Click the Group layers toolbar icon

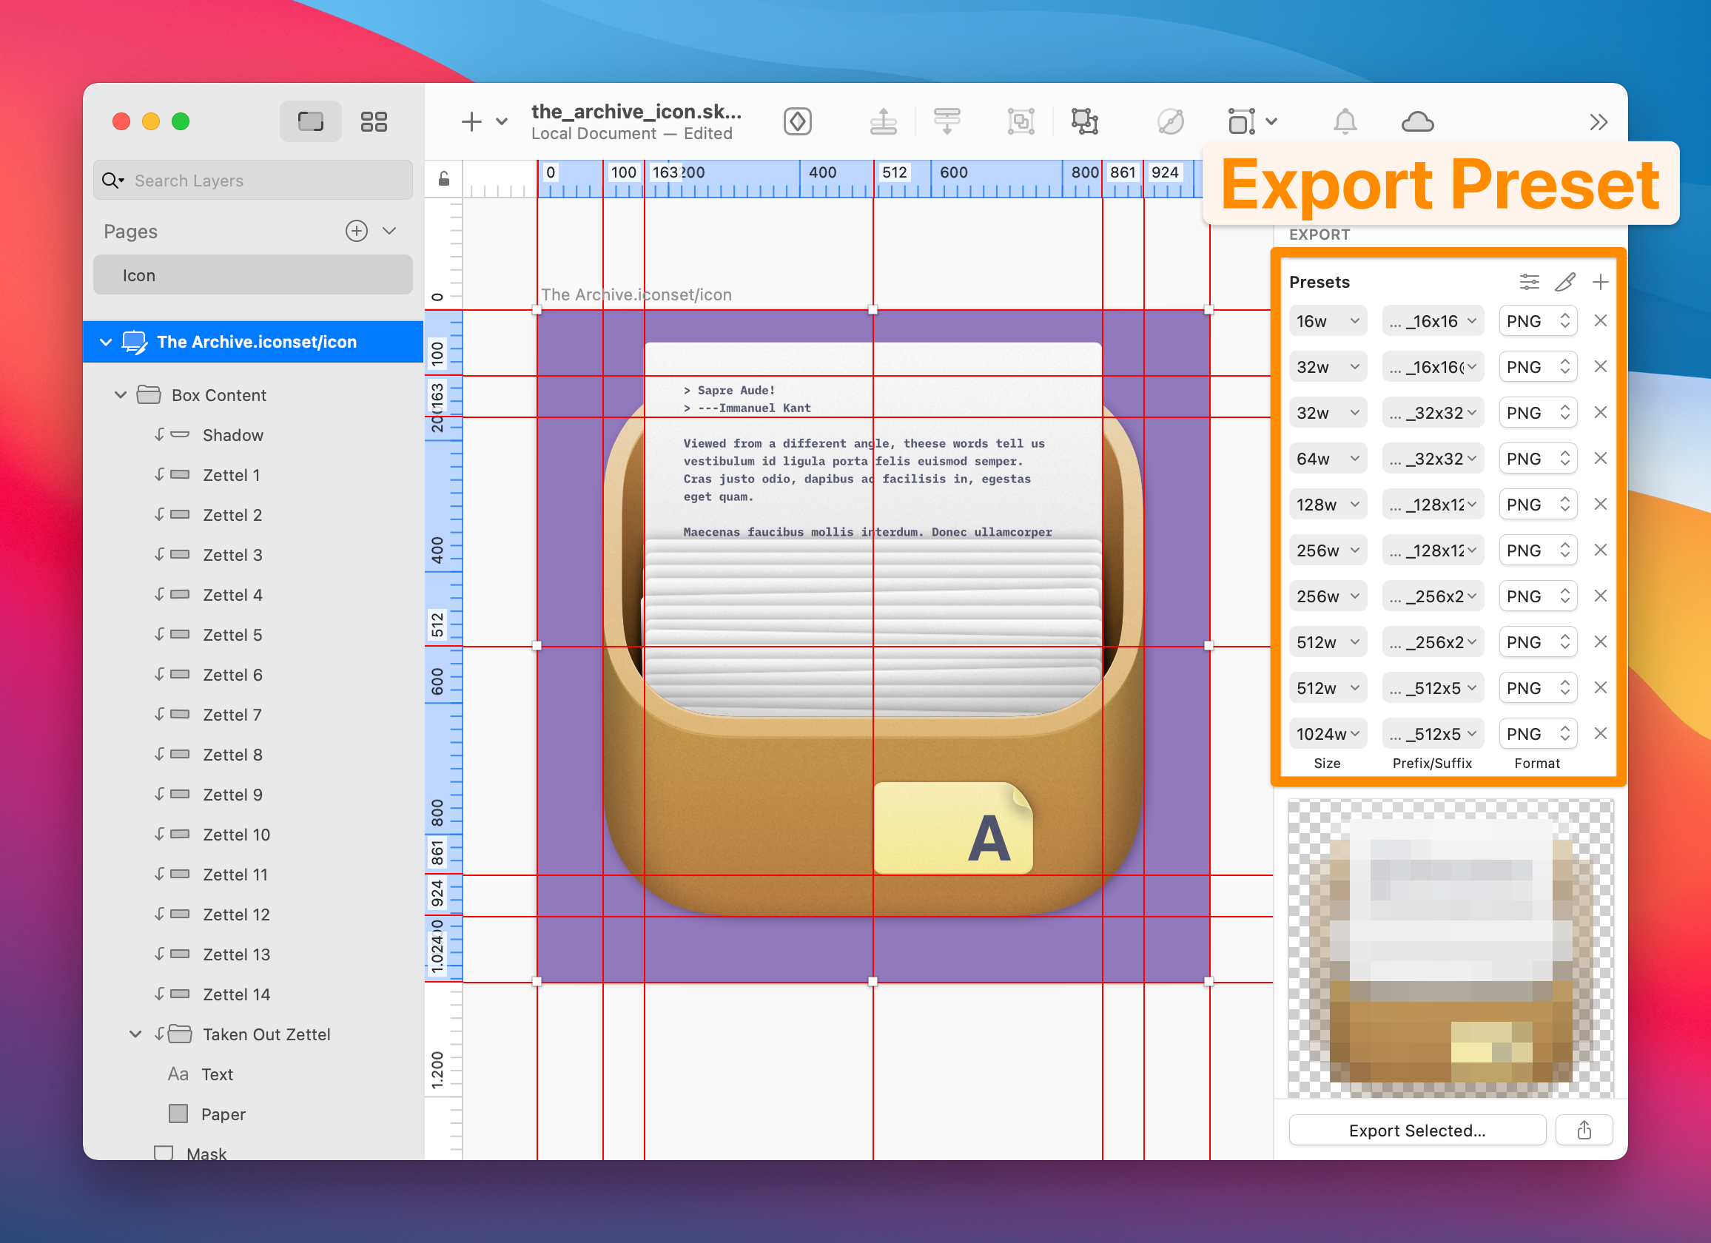(1020, 121)
